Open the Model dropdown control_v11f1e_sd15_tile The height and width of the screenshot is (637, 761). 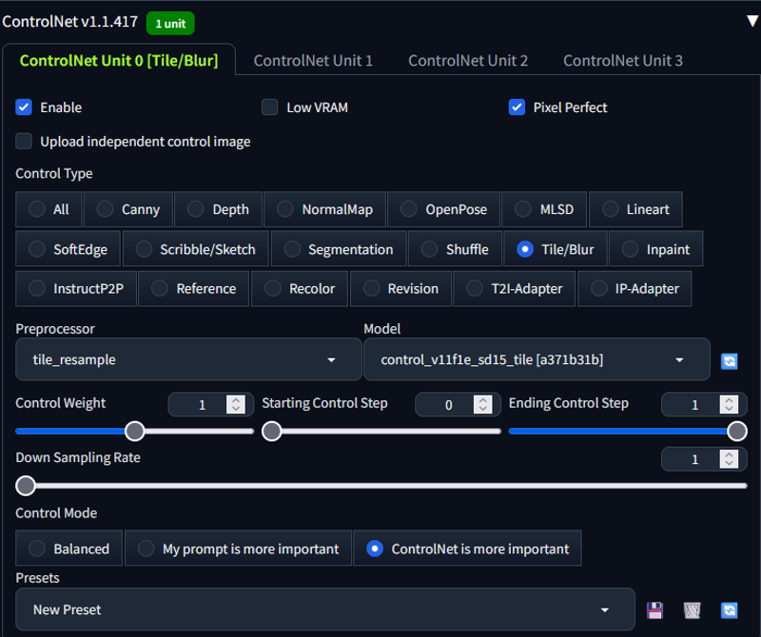537,359
